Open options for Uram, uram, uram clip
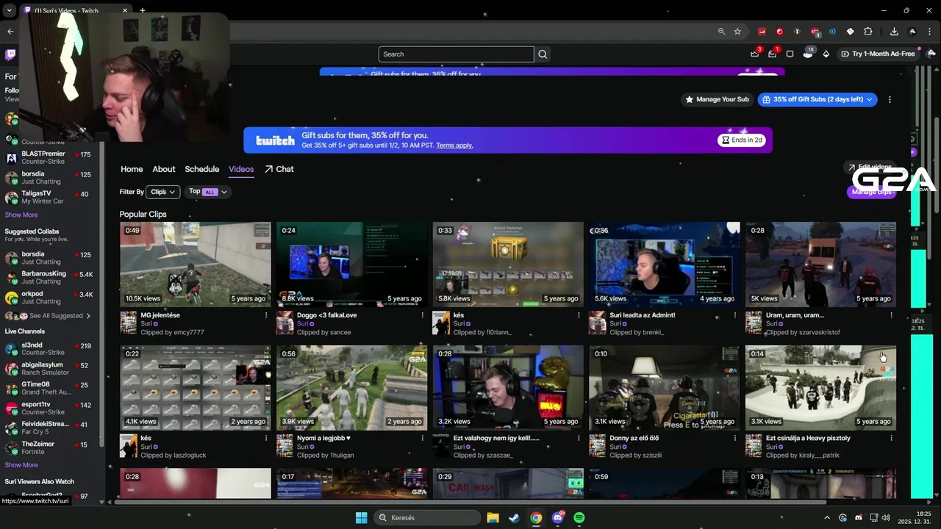 click(891, 315)
